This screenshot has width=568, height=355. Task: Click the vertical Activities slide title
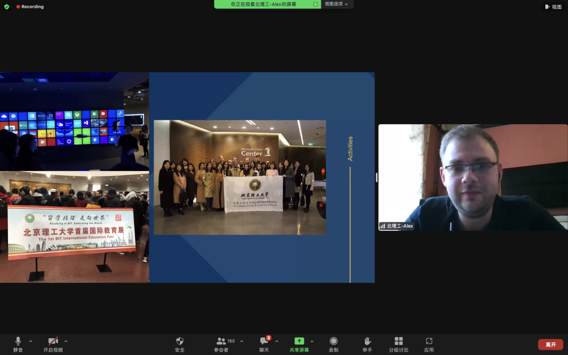click(x=350, y=148)
